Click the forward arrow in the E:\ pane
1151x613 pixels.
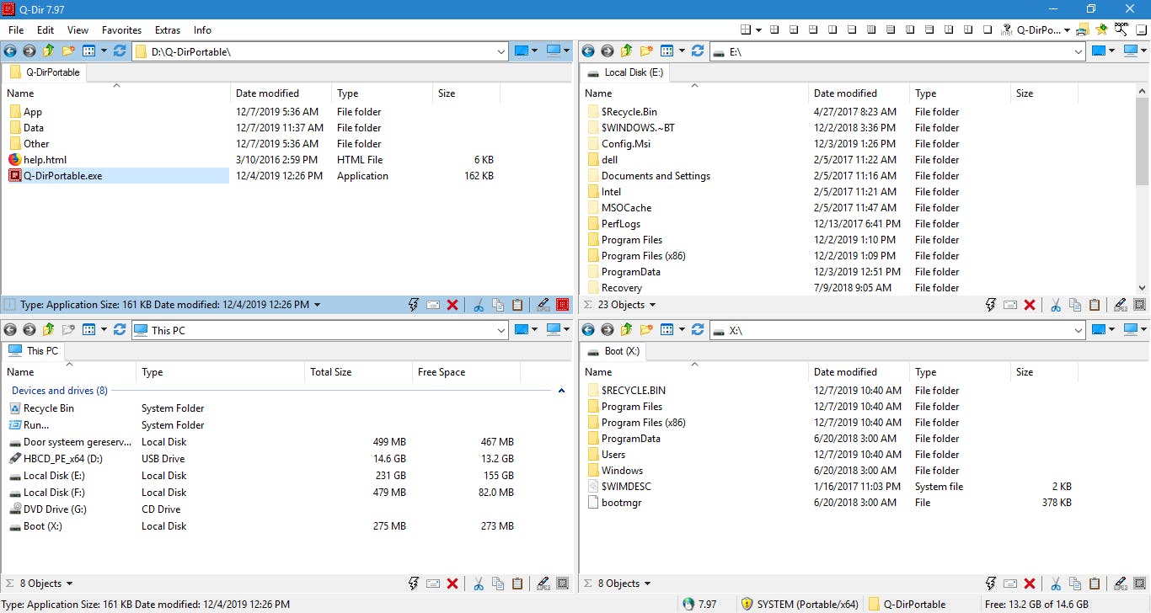608,51
